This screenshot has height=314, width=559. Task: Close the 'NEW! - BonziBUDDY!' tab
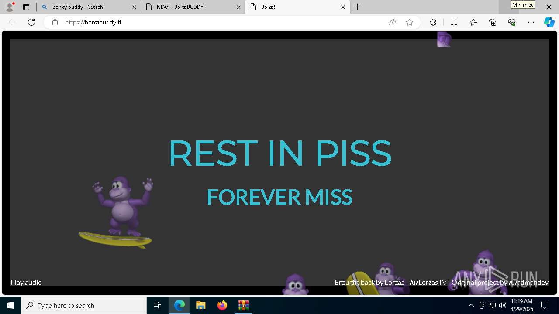coord(238,7)
